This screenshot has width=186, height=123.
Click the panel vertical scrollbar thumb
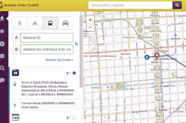click(x=81, y=51)
